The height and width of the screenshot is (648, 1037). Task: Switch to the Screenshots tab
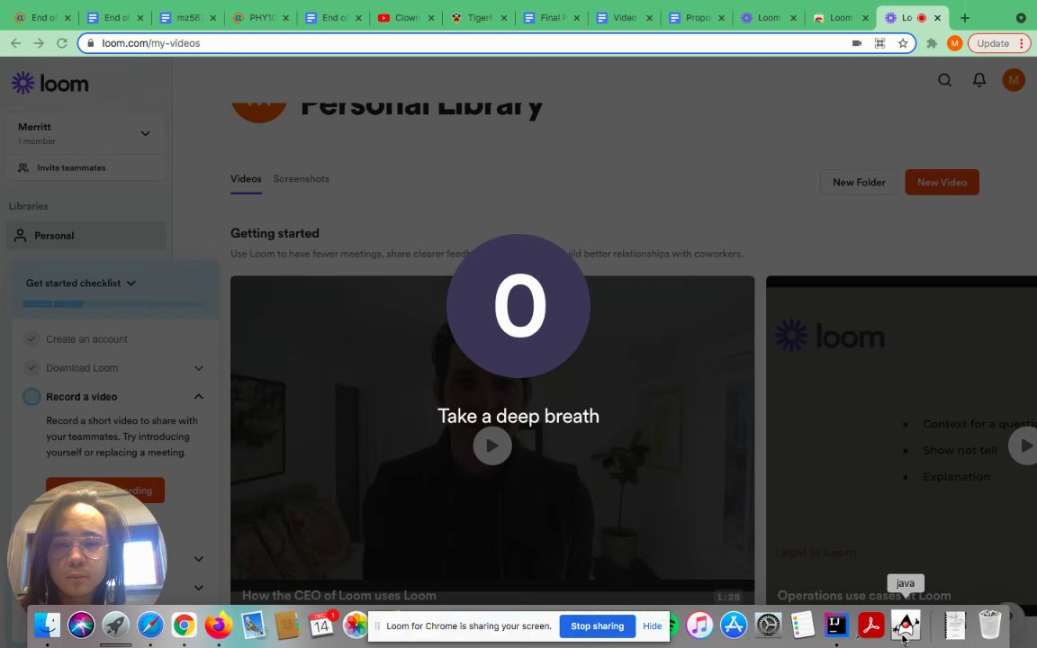[x=301, y=179]
